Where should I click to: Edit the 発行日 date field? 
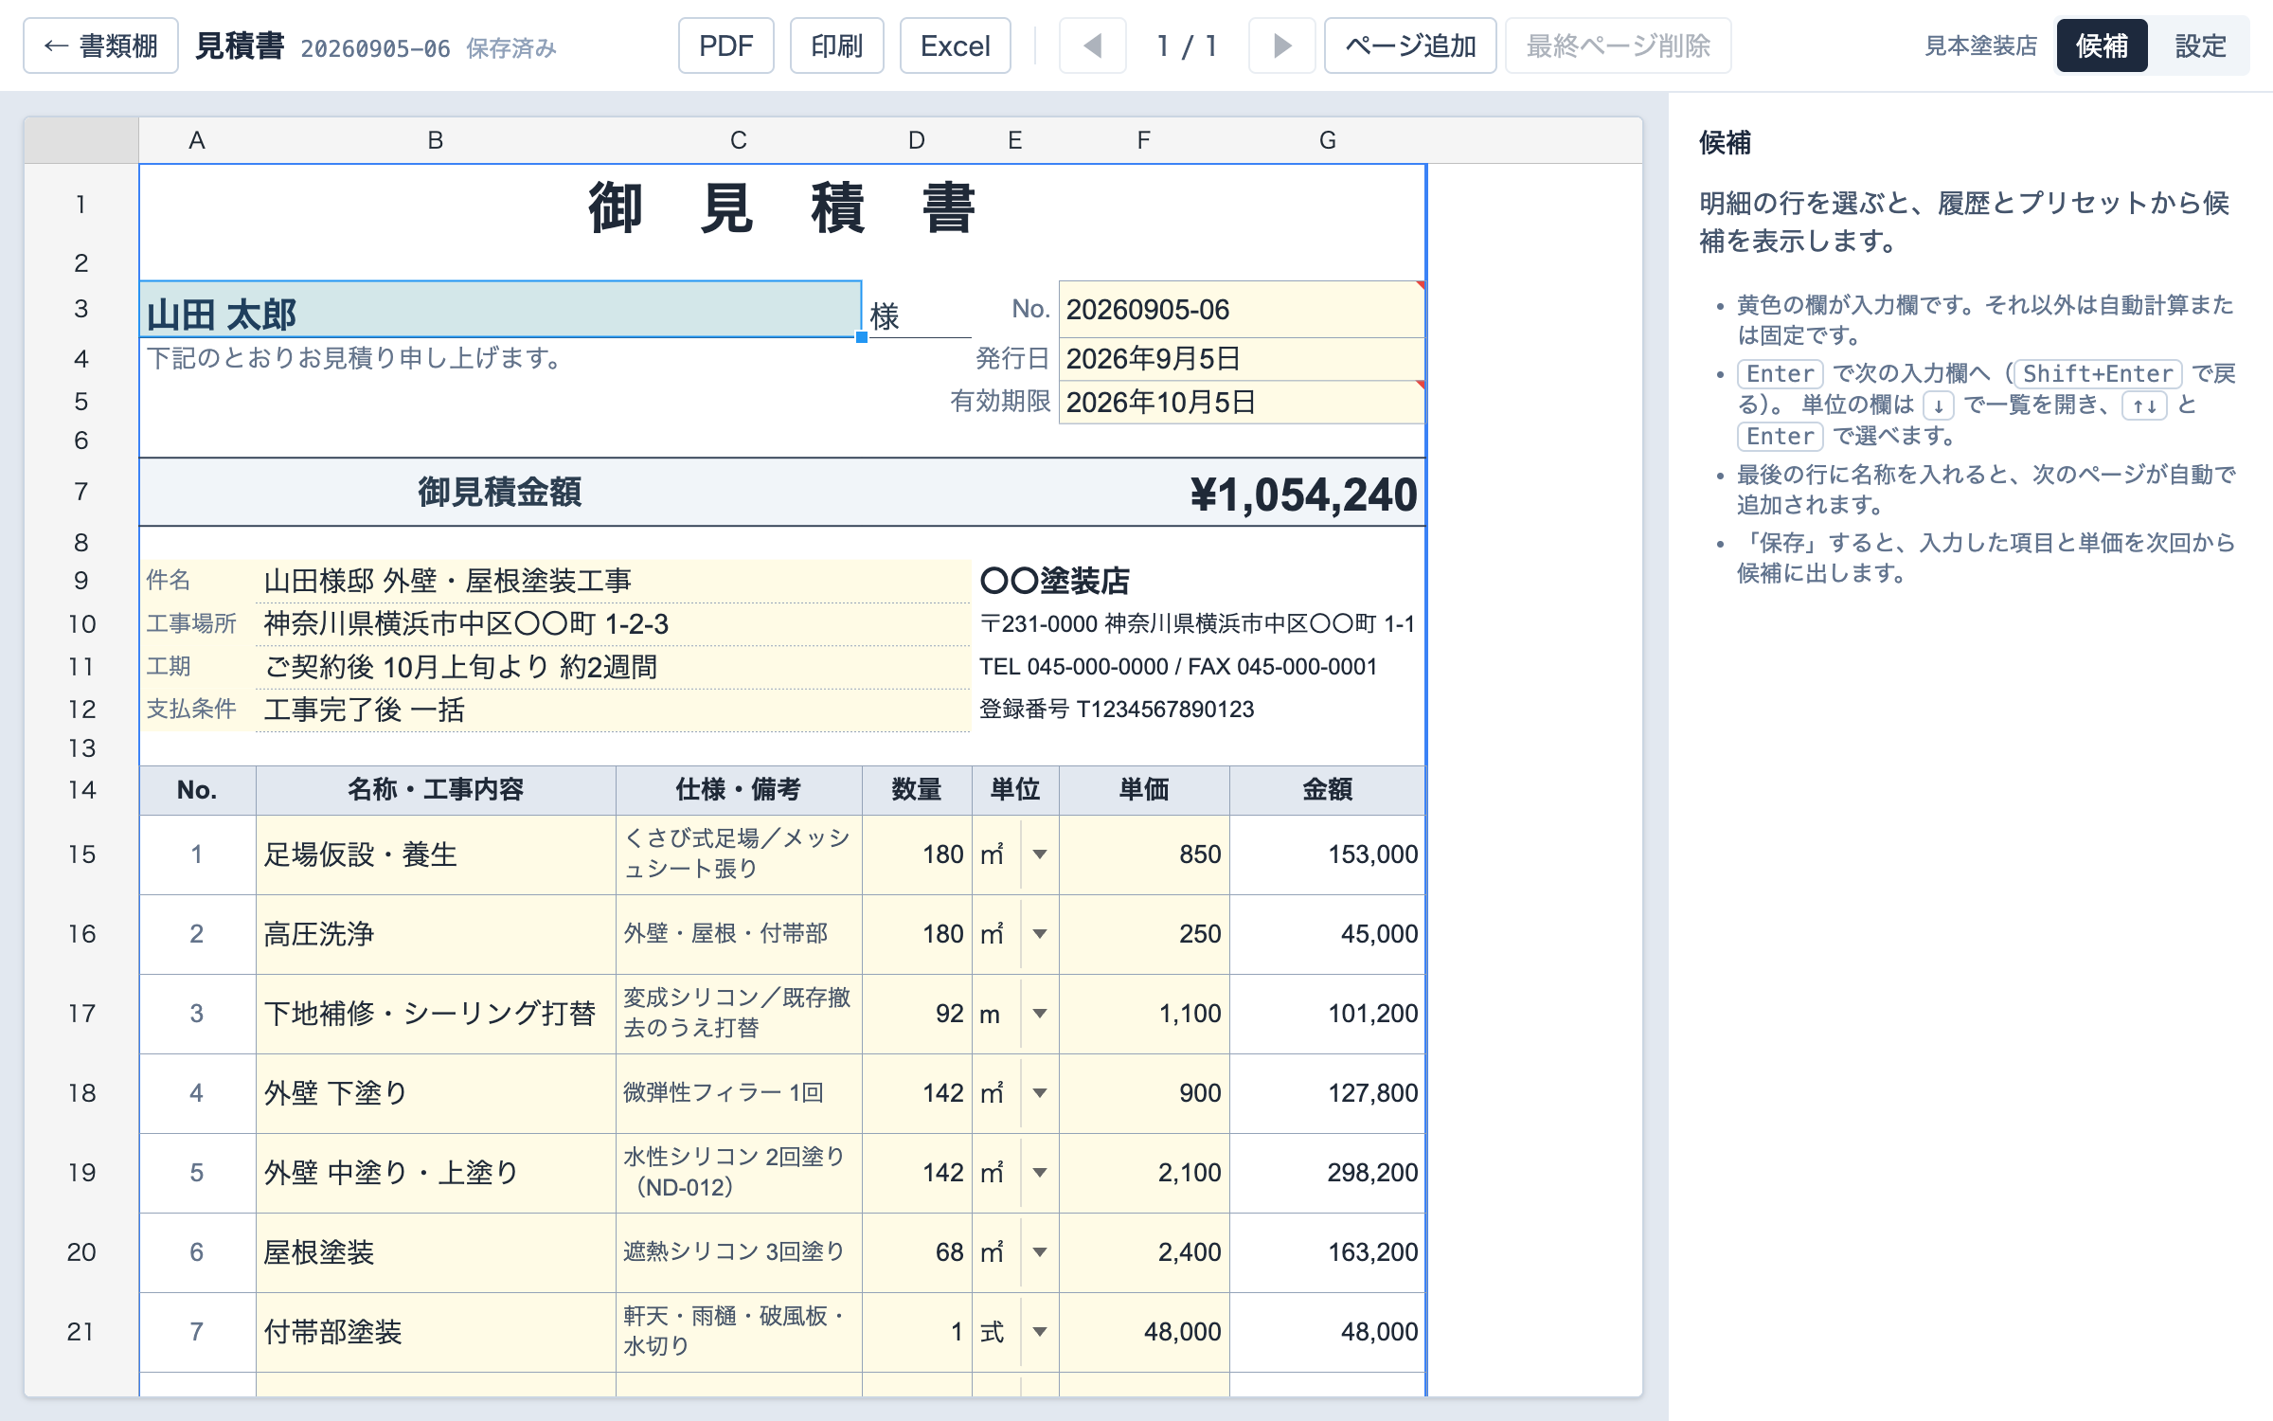pyautogui.click(x=1242, y=359)
